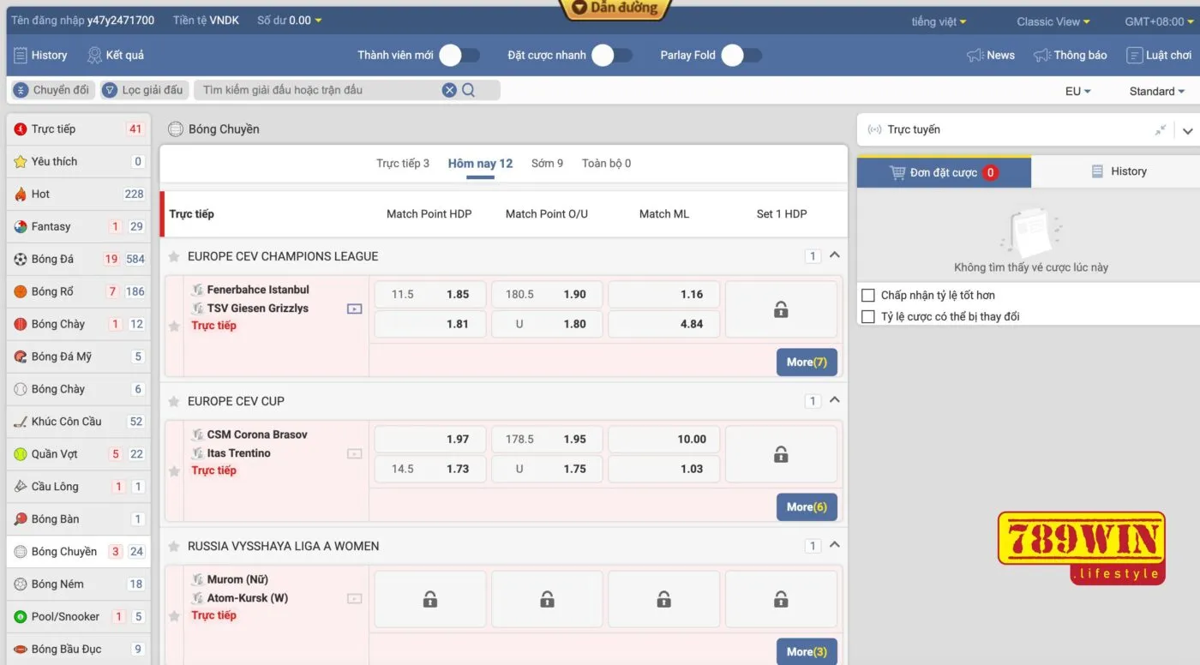Click the tournament search input field

317,90
